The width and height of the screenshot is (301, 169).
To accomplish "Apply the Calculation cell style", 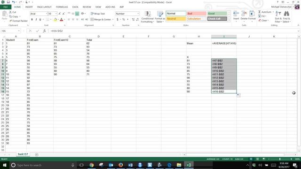I will pyautogui.click(x=197, y=19).
